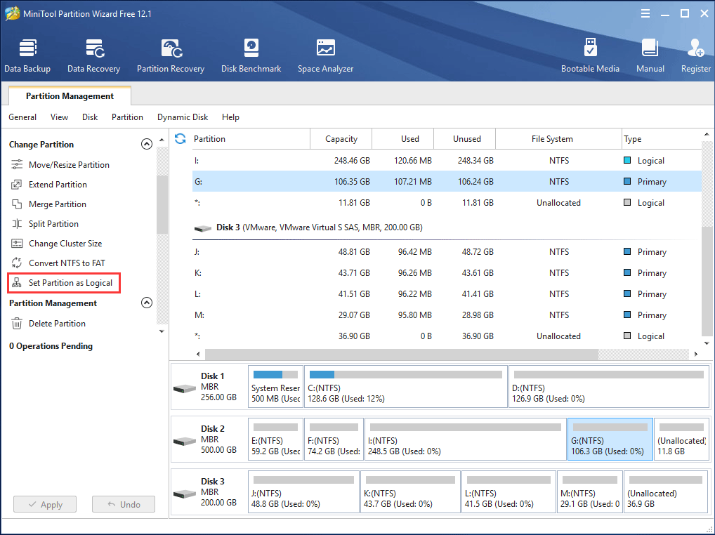Open the Data Backup tool

(27, 55)
